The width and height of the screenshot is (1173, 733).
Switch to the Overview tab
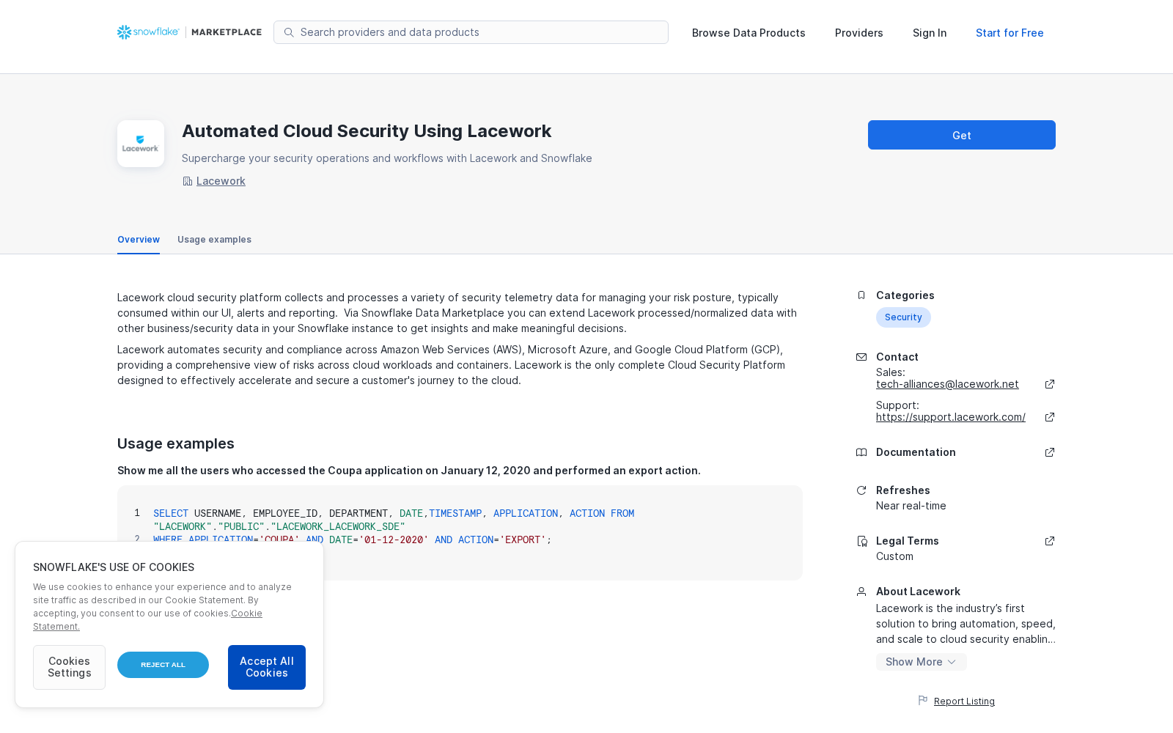(139, 240)
